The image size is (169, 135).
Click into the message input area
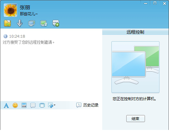pos(51,119)
